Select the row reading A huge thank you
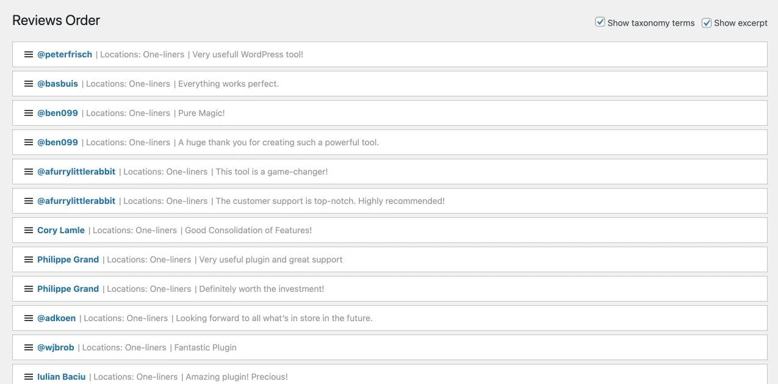This screenshot has width=778, height=384. (488, 142)
